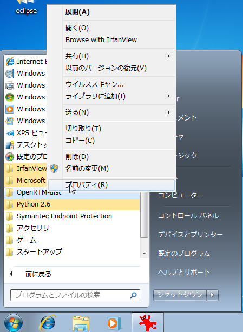Image resolution: width=243 pixels, height=332 pixels.
Task: Open the shutdown options arrow
Action: (x=212, y=295)
